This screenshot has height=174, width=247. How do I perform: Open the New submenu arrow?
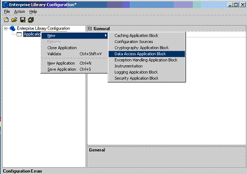point(106,35)
